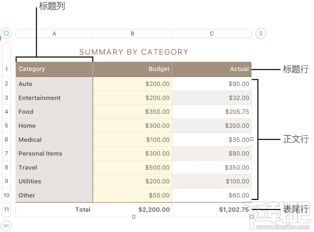Select column B header tab
Image resolution: width=314 pixels, height=232 pixels.
133,34
